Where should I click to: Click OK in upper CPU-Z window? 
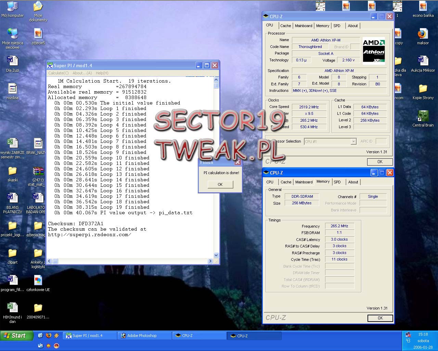click(x=380, y=162)
